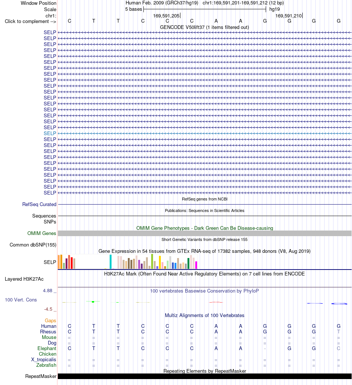352x385 pixels.
Task: Click the Dog species label
Action: 52,343
